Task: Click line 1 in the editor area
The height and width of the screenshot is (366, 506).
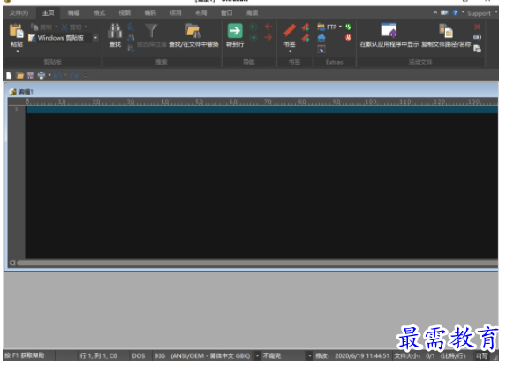Action: point(262,110)
